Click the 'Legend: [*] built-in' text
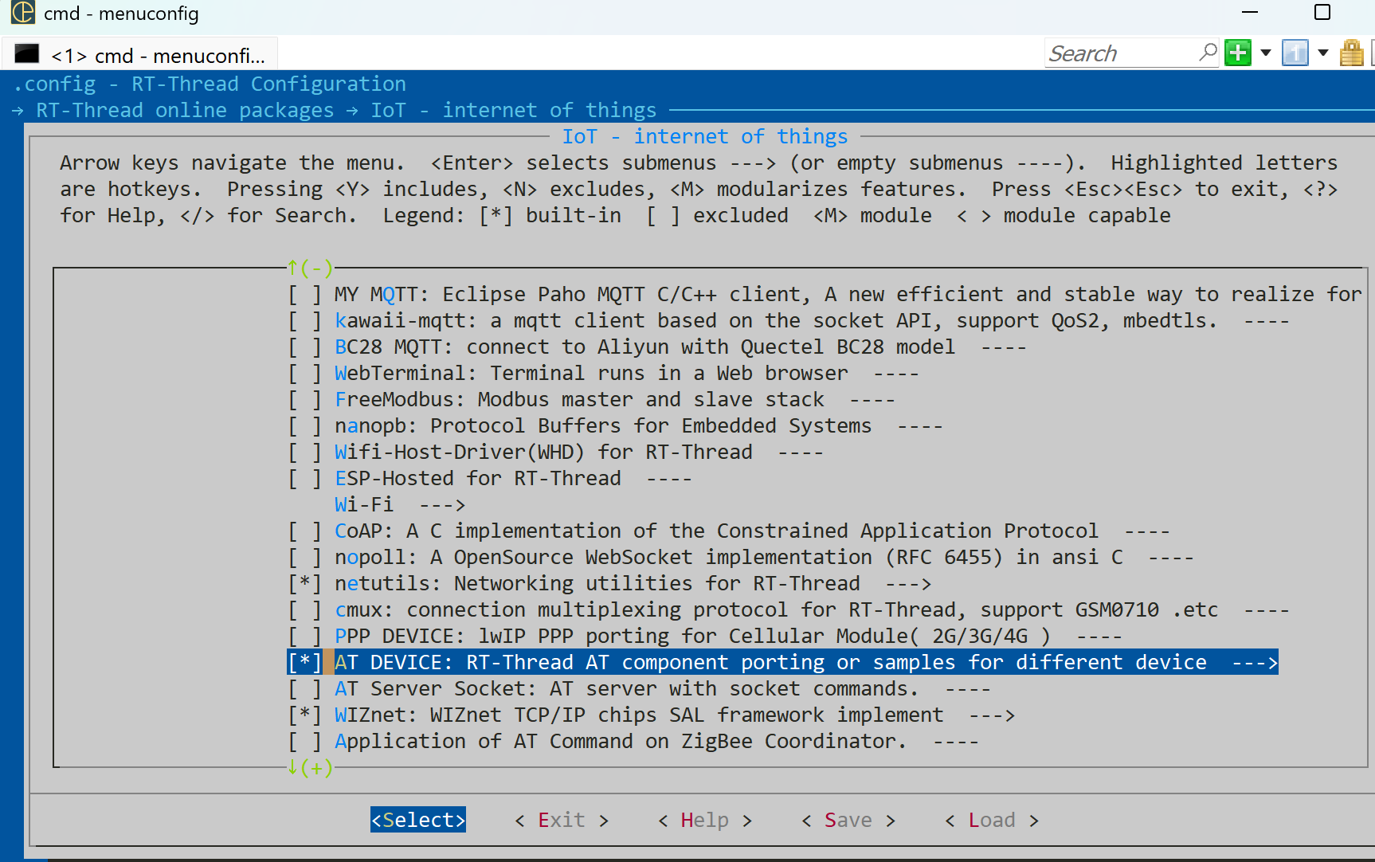This screenshot has width=1375, height=862. point(502,216)
